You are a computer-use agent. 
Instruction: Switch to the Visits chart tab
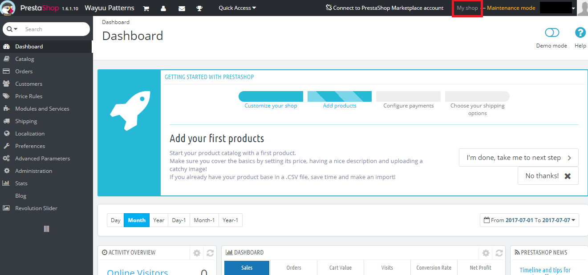387,268
